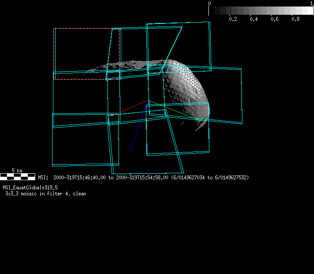Click the 0.4 tick label on legend
Screen dimensions: 314x274
point(254,19)
